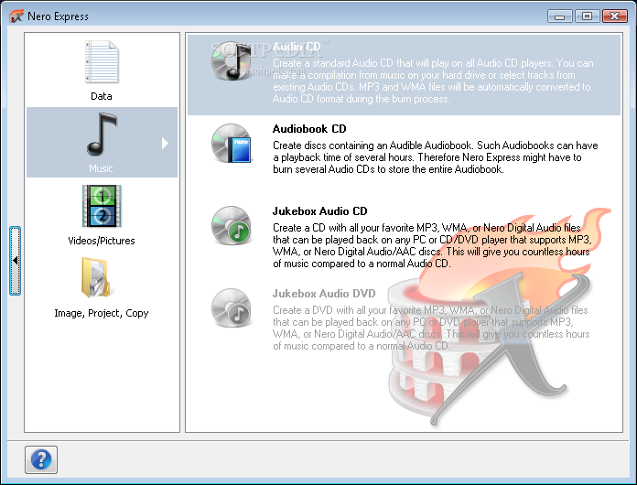Viewport: 637px width, 485px height.
Task: Expand the side panel using left-edge arrow
Action: point(15,261)
